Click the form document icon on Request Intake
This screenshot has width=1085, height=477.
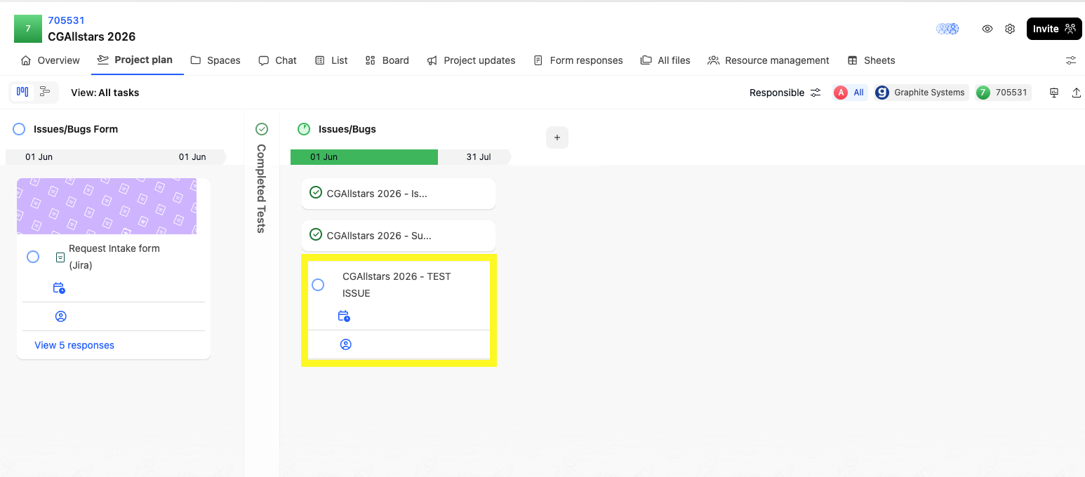tap(60, 257)
